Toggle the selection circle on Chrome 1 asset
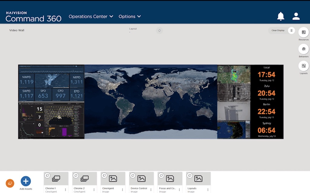This screenshot has height=193, width=310. tap(47, 175)
